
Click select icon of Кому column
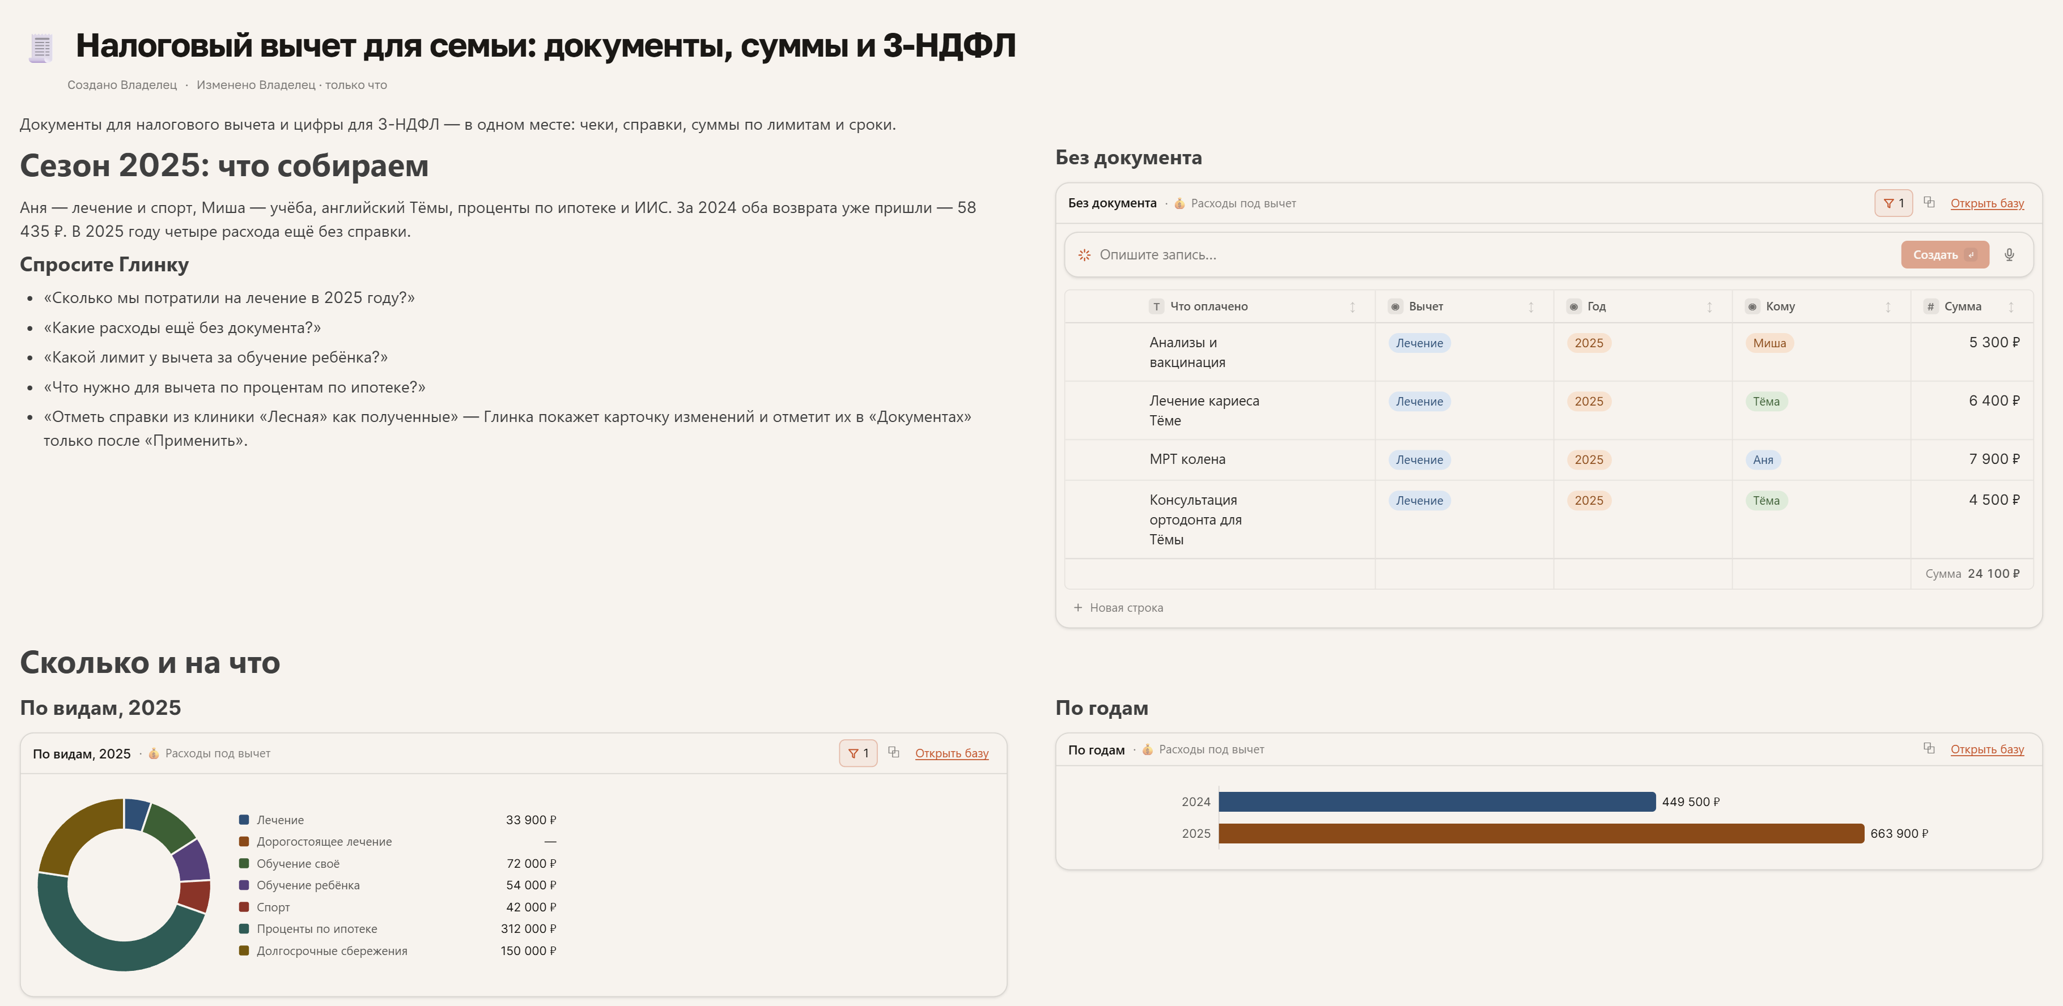pyautogui.click(x=1752, y=306)
